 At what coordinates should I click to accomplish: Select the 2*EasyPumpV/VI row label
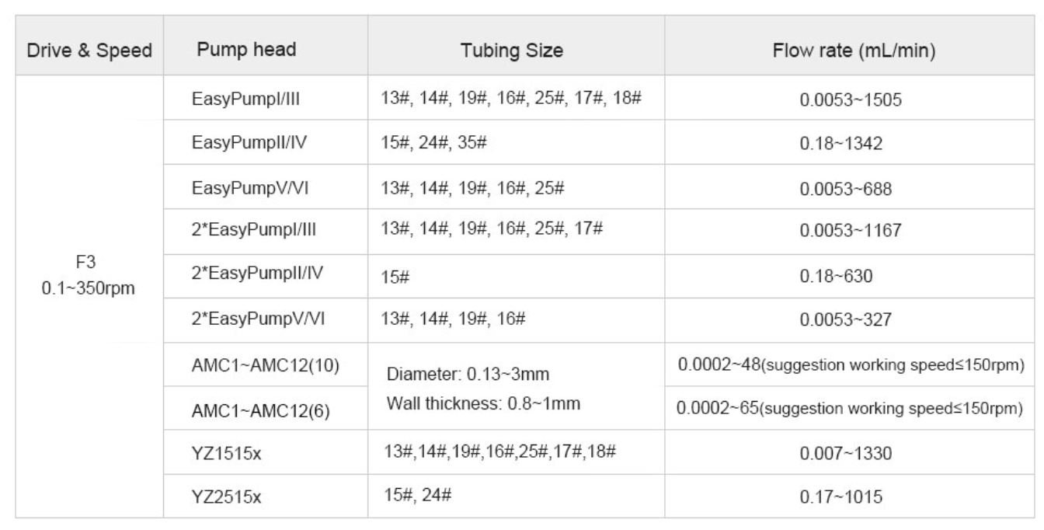(x=239, y=319)
